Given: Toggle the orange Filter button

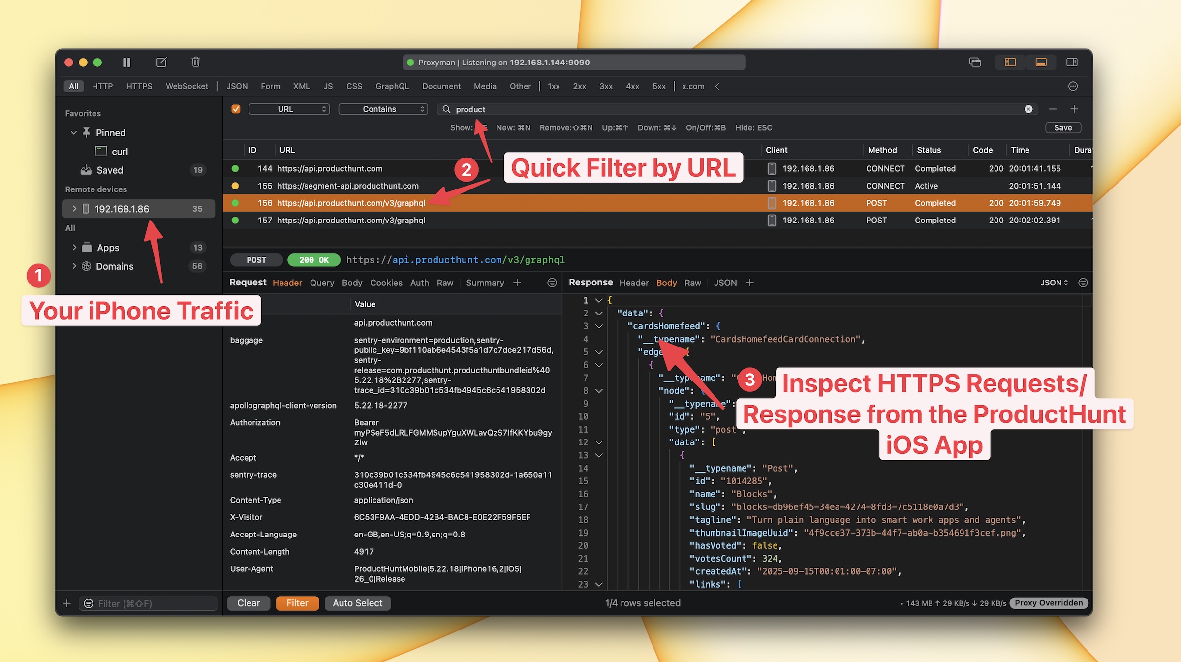Looking at the screenshot, I should point(297,603).
